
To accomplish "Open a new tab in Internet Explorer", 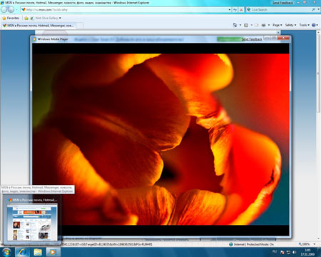I will (81, 26).
